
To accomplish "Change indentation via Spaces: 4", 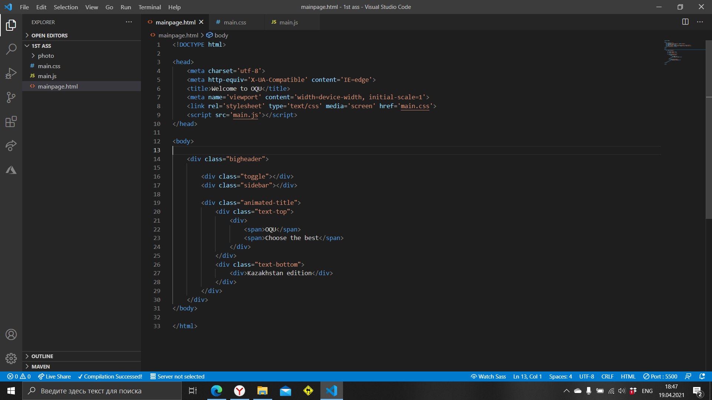I will [560, 376].
